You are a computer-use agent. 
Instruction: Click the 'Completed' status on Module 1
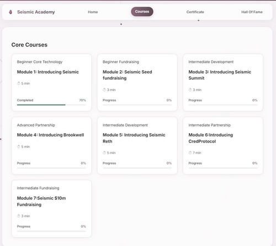click(25, 100)
